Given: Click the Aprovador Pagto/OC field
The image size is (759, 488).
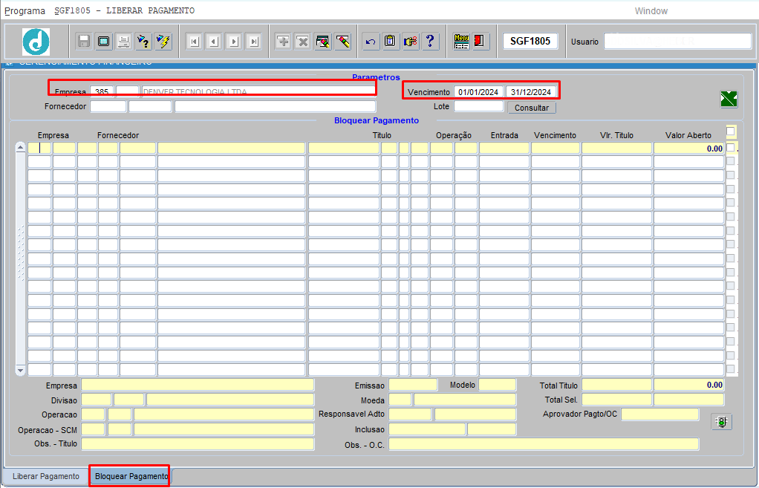Looking at the screenshot, I should pos(659,414).
